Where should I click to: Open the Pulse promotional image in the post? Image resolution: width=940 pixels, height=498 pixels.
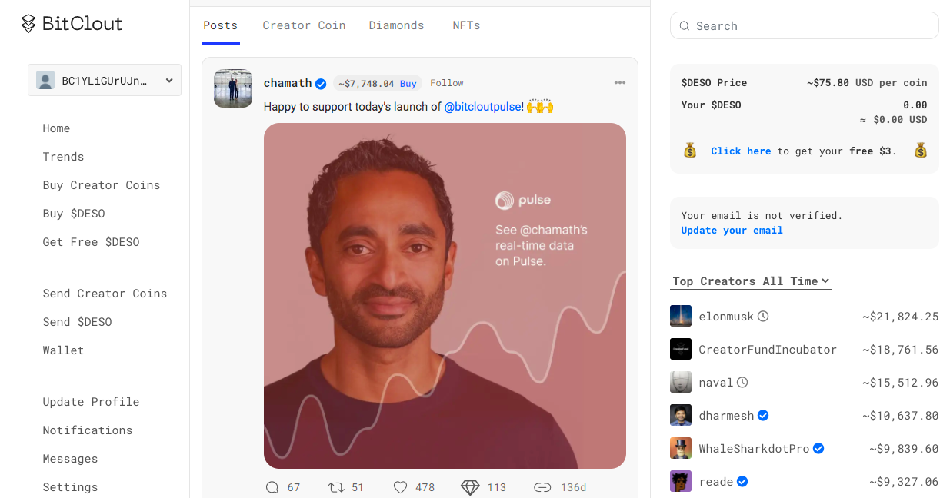(x=445, y=296)
